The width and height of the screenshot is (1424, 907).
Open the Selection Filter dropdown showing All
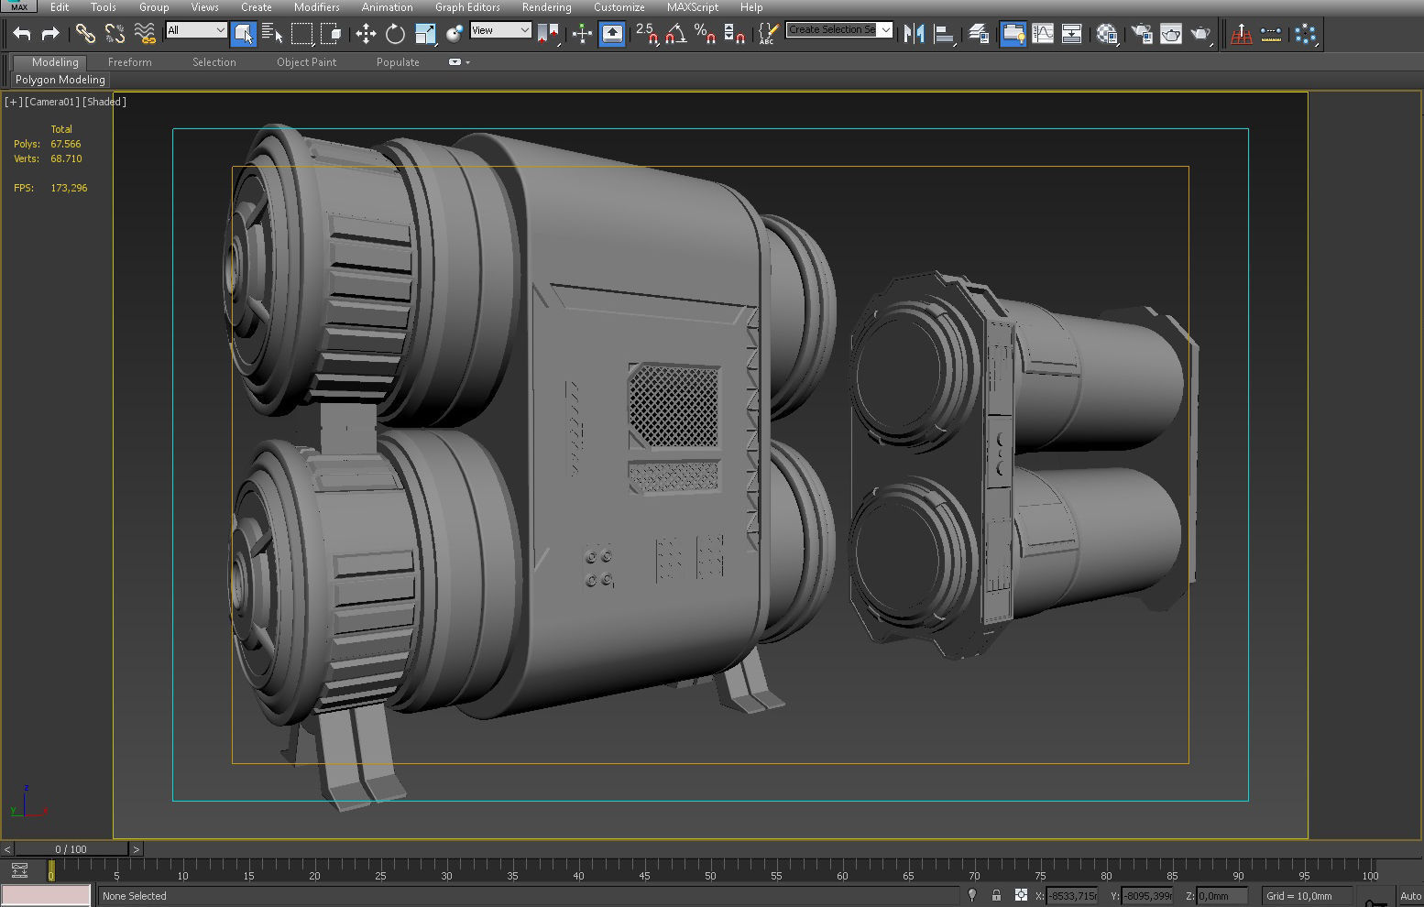pyautogui.click(x=195, y=29)
